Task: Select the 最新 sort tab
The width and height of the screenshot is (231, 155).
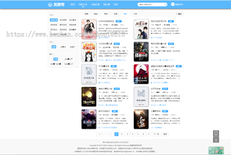Action: point(125,14)
